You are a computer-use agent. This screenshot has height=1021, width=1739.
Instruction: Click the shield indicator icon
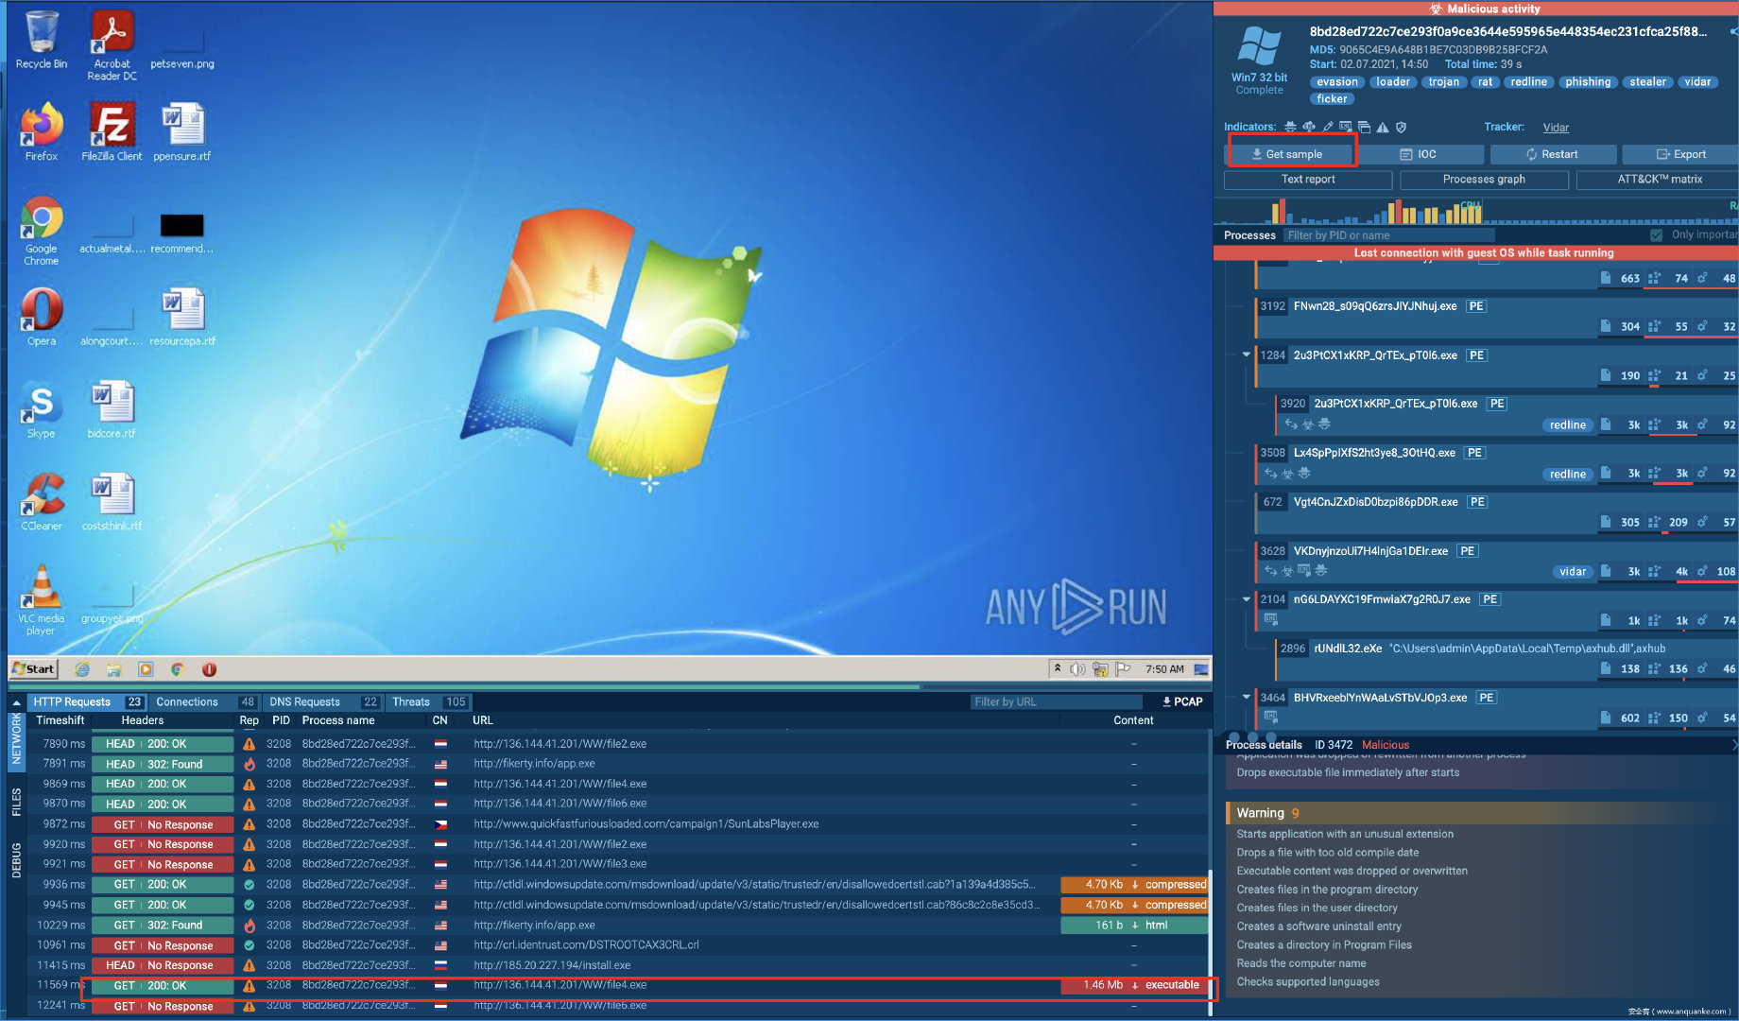[x=1402, y=127]
